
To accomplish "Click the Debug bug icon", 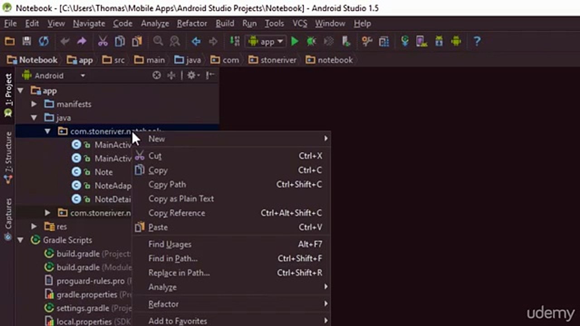I will (x=311, y=41).
